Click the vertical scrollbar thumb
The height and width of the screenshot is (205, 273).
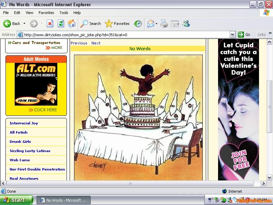click(269, 106)
